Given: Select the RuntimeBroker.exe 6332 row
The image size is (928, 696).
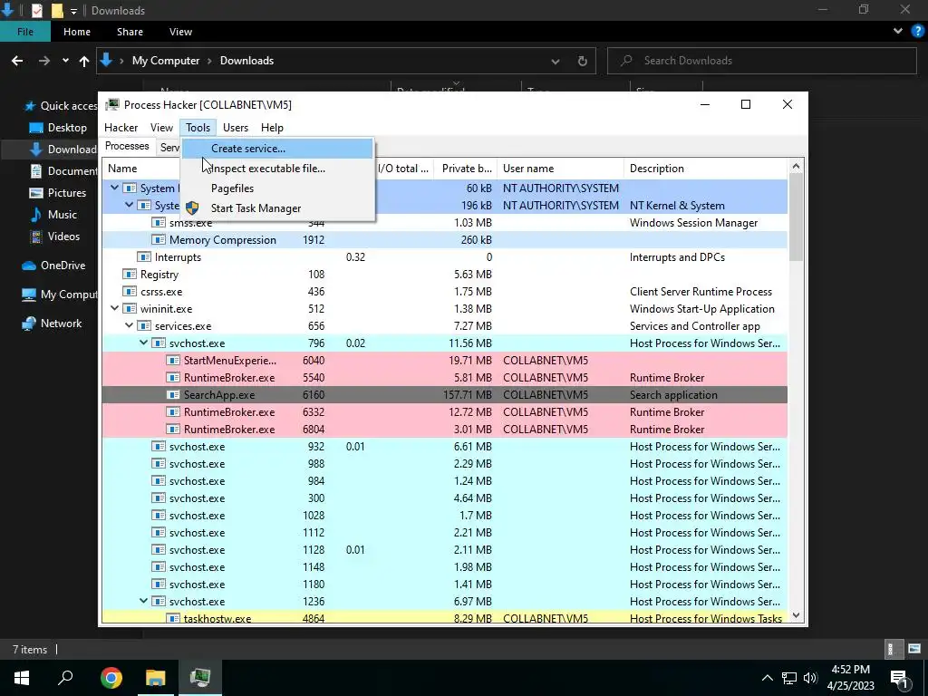Looking at the screenshot, I should coord(444,412).
